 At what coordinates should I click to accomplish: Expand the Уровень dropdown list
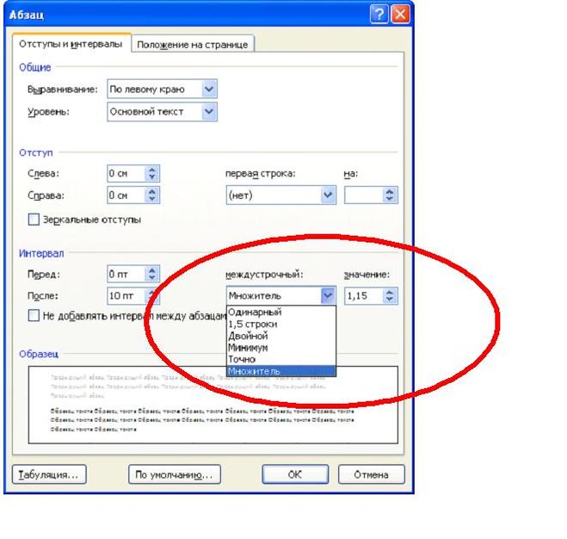[209, 112]
